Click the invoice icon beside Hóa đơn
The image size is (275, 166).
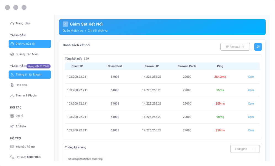point(12,85)
